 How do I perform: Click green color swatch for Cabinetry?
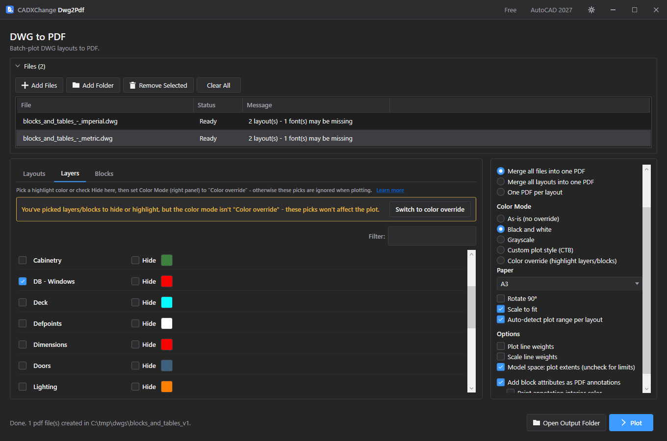click(167, 260)
